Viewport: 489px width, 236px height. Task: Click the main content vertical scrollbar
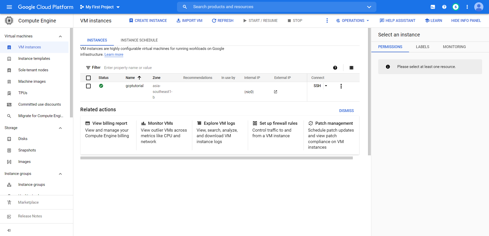[369, 92]
